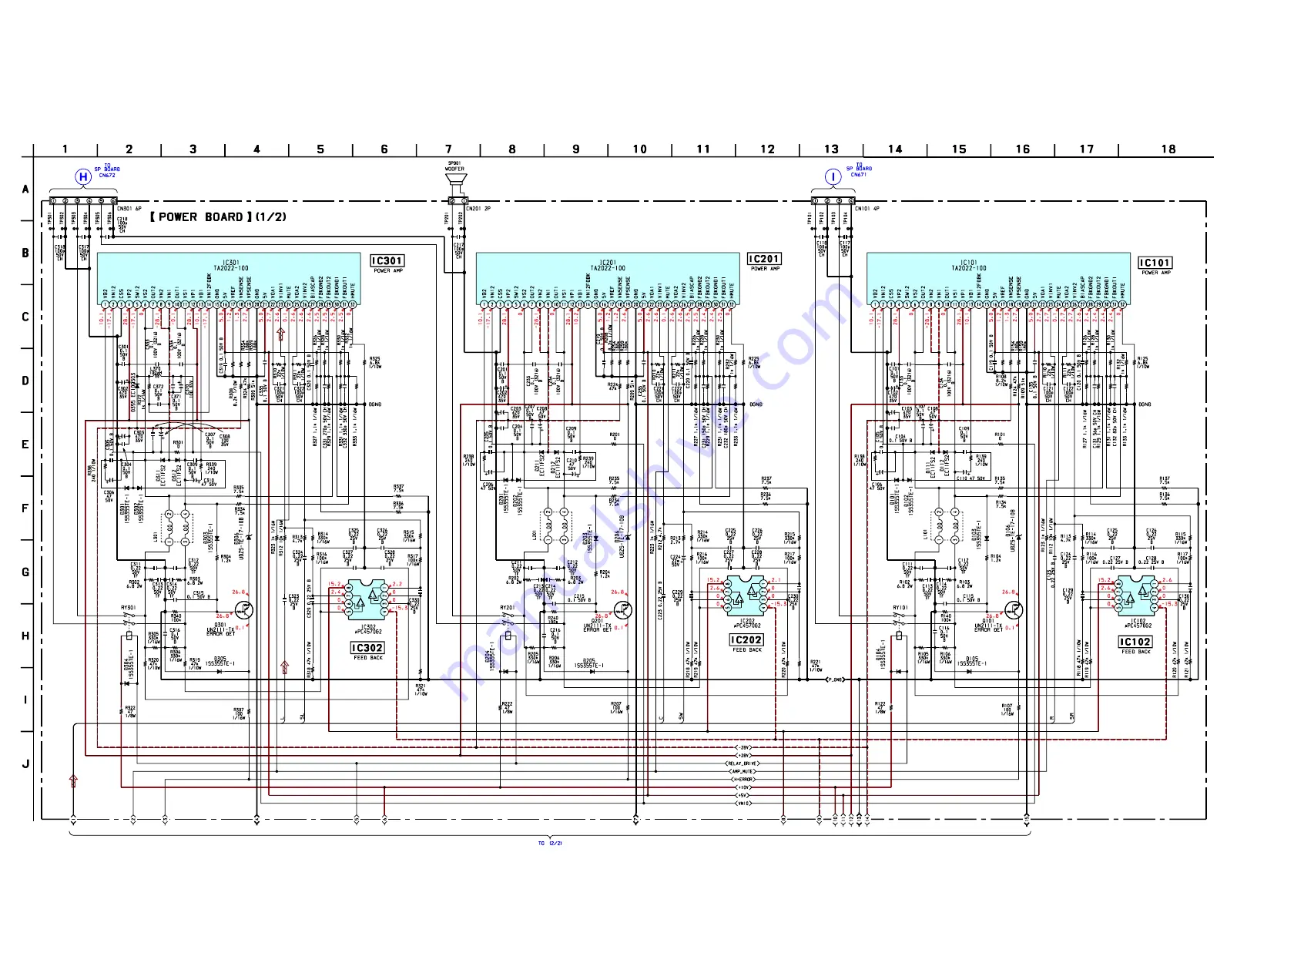Click the +28V bus label

click(x=744, y=756)
